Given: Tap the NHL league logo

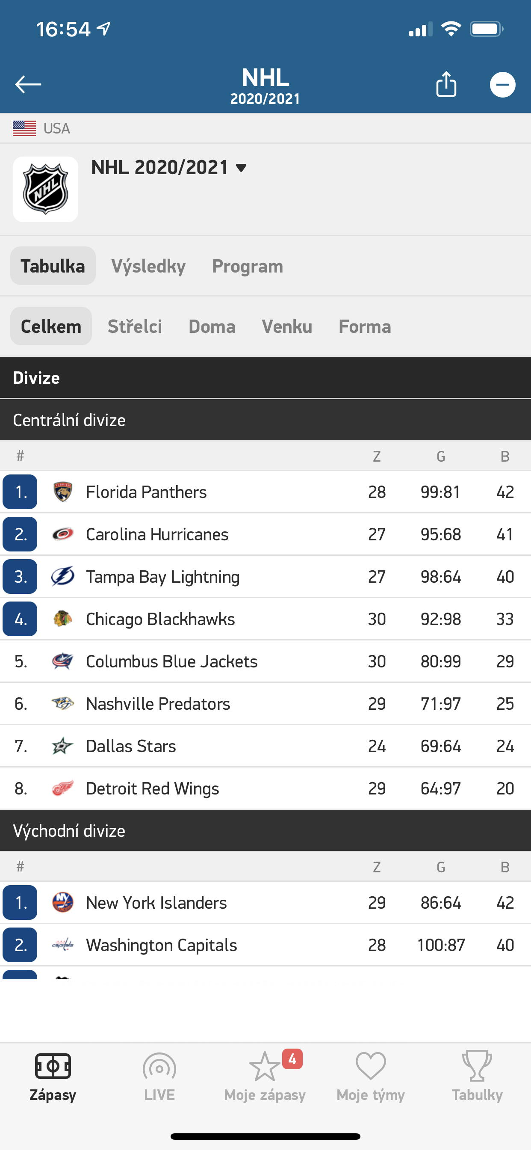Looking at the screenshot, I should click(45, 189).
